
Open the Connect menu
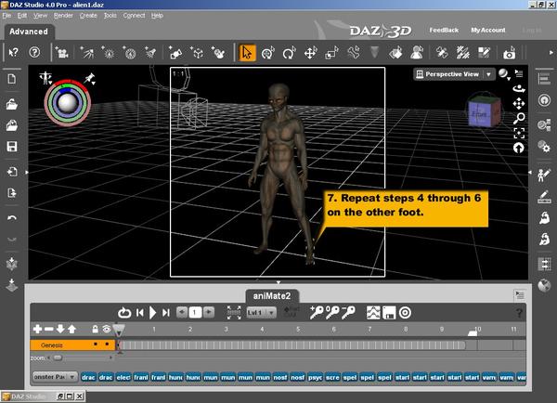click(x=134, y=16)
